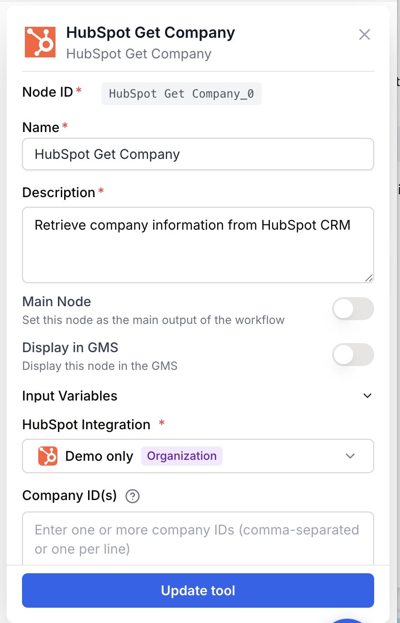Click the Company ID(s) label
The height and width of the screenshot is (623, 400).
coord(70,496)
